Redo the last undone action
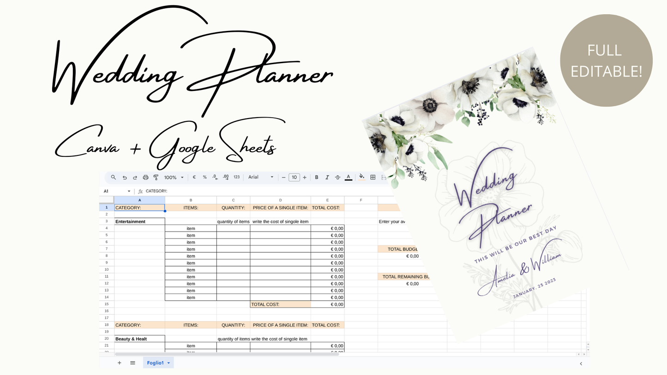The height and width of the screenshot is (375, 667). click(135, 177)
